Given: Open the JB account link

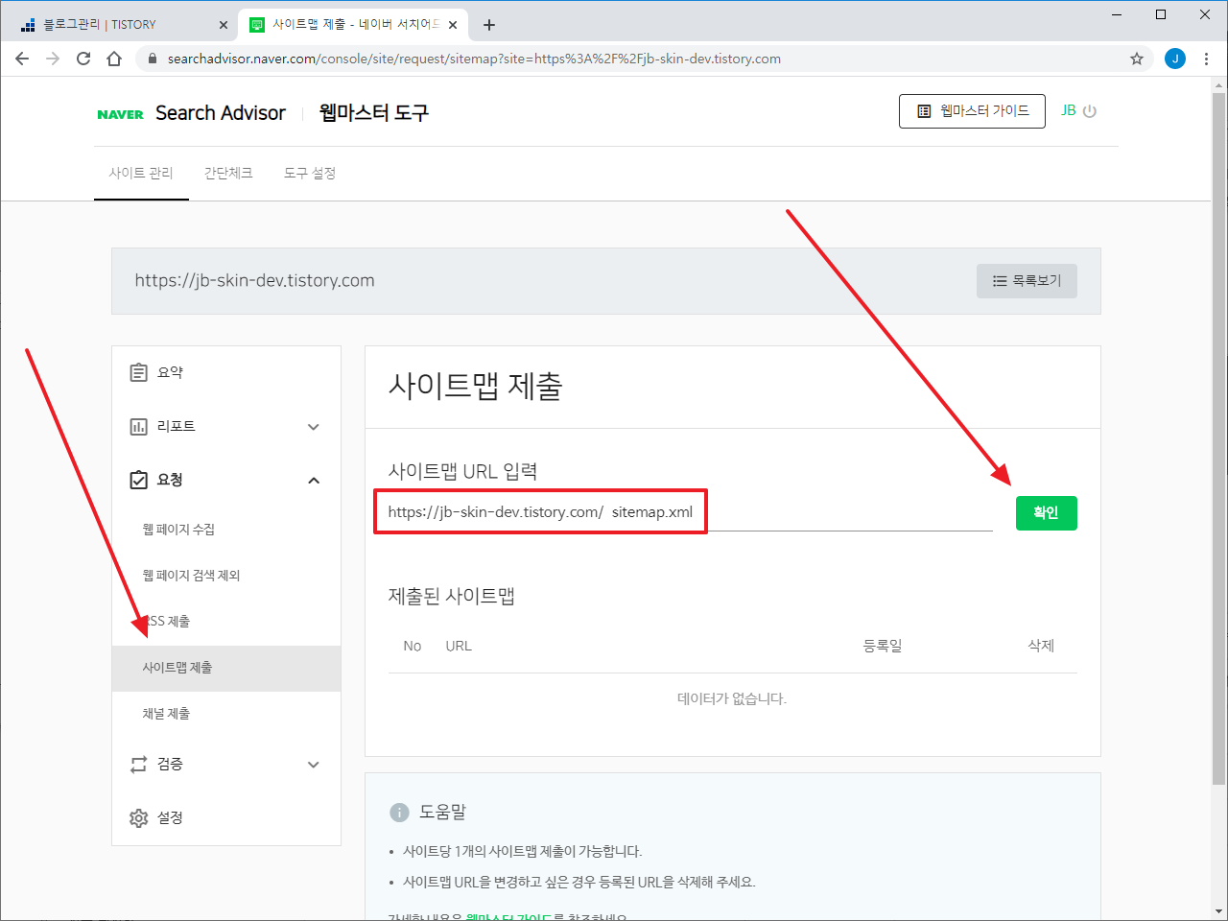Looking at the screenshot, I should (x=1068, y=111).
